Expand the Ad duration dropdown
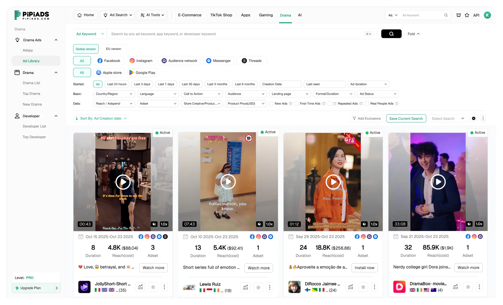The height and width of the screenshot is (305, 503). coord(368,84)
